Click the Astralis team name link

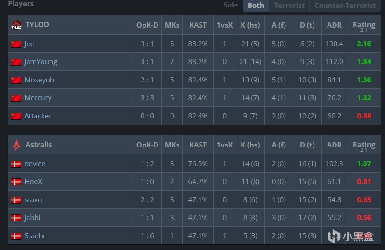pos(38,145)
